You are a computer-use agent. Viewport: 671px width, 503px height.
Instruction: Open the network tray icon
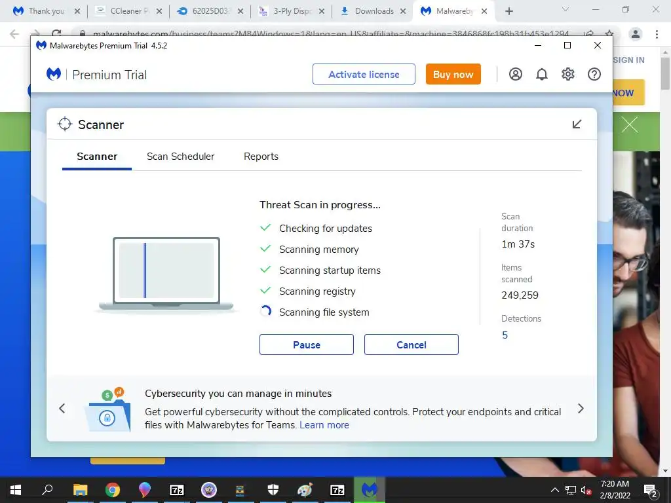571,490
